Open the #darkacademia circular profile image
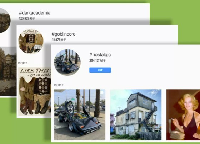 [x=4, y=20]
